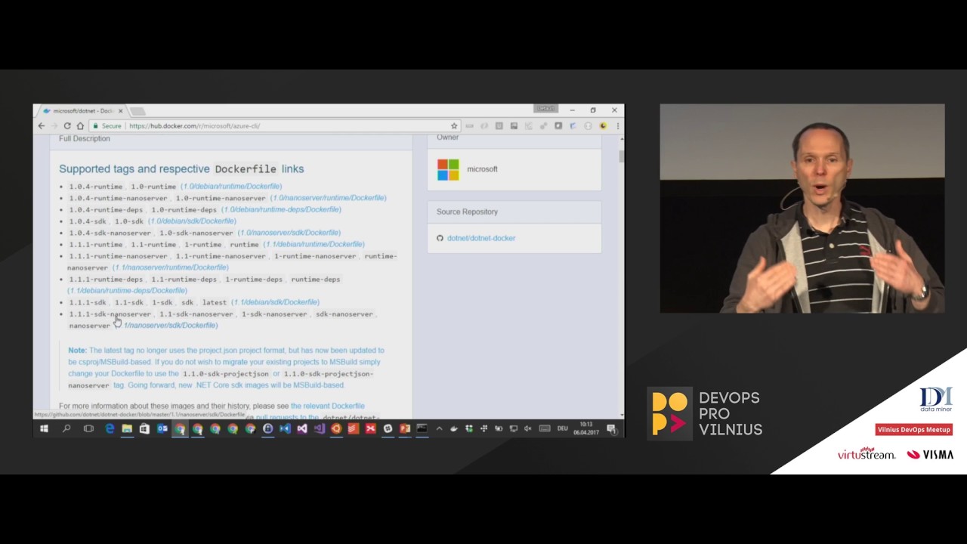Open the 1.0/debian/sdk/Dockerfile link
Screen dimensions: 967x544
click(x=192, y=221)
